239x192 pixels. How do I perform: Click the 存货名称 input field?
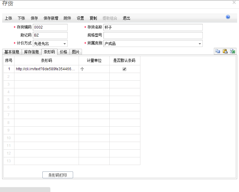(x=153, y=27)
